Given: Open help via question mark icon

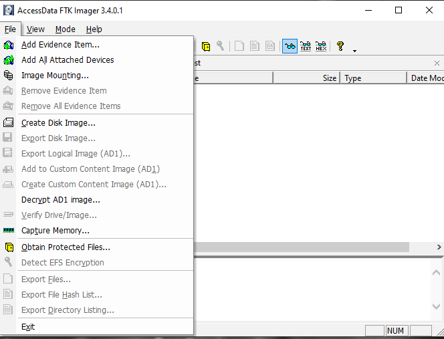Looking at the screenshot, I should coord(340,46).
